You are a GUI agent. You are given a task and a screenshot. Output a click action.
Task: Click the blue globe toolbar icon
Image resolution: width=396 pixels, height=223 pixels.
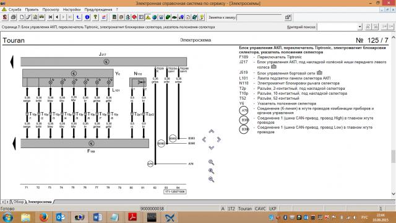[154, 17]
